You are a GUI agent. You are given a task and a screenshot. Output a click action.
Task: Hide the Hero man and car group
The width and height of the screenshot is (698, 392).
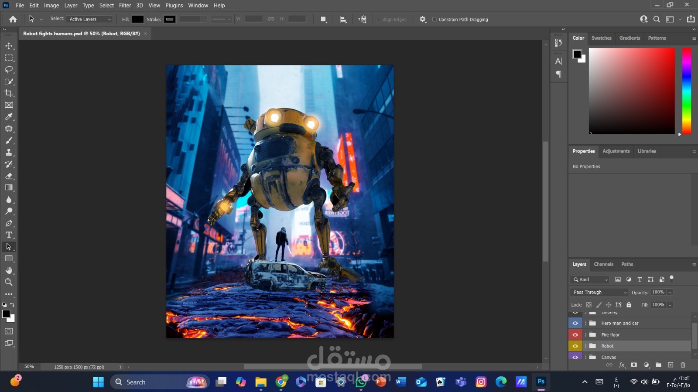coord(575,323)
